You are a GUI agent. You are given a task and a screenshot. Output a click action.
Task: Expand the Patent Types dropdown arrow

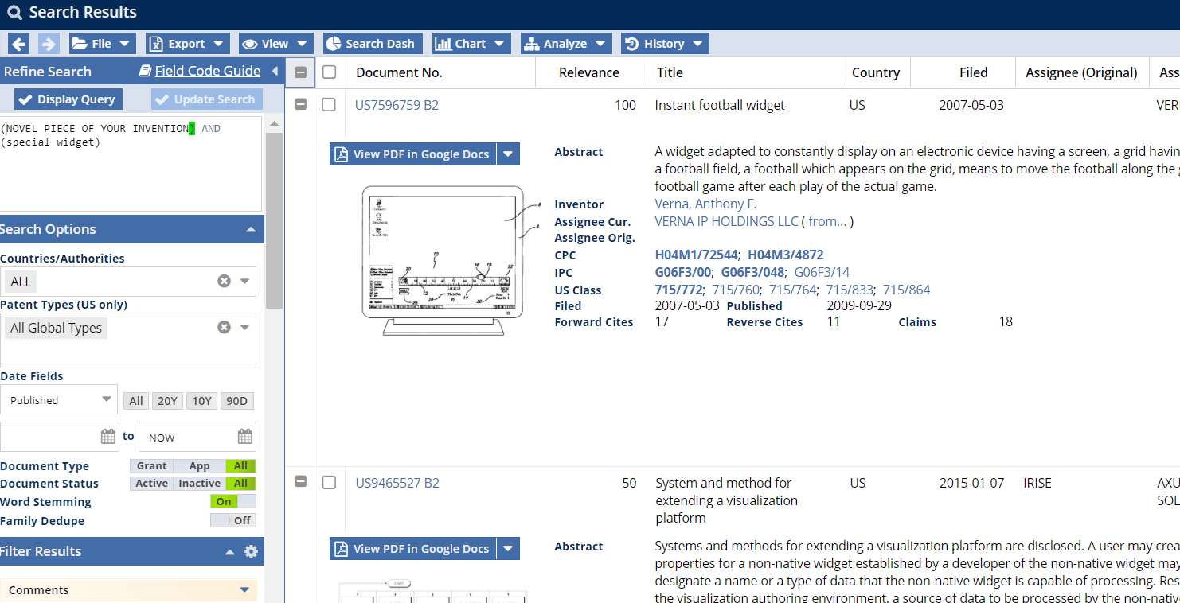(x=245, y=328)
